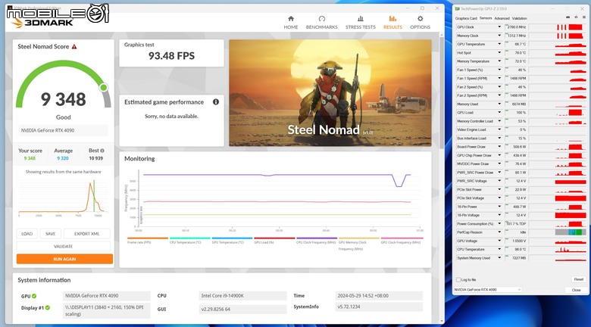
Task: Click the Frame rate (FPS) legend color bar
Action: pyautogui.click(x=148, y=238)
